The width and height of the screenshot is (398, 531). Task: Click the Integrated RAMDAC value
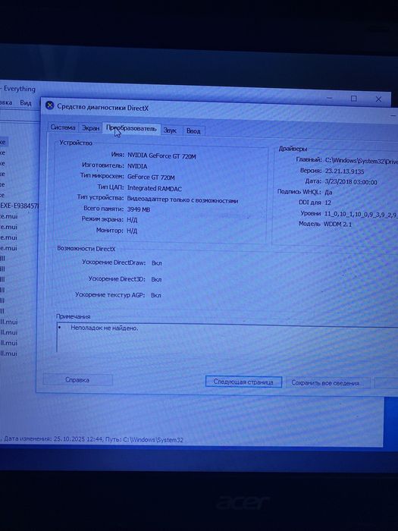coord(155,188)
